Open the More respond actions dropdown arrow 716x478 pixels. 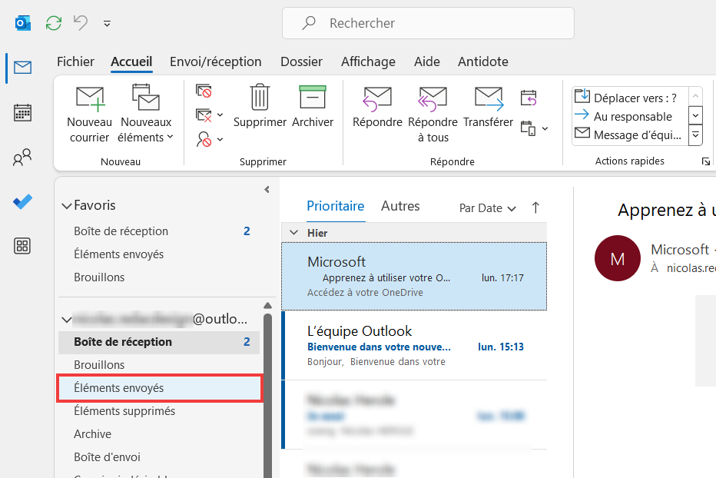coord(545,129)
